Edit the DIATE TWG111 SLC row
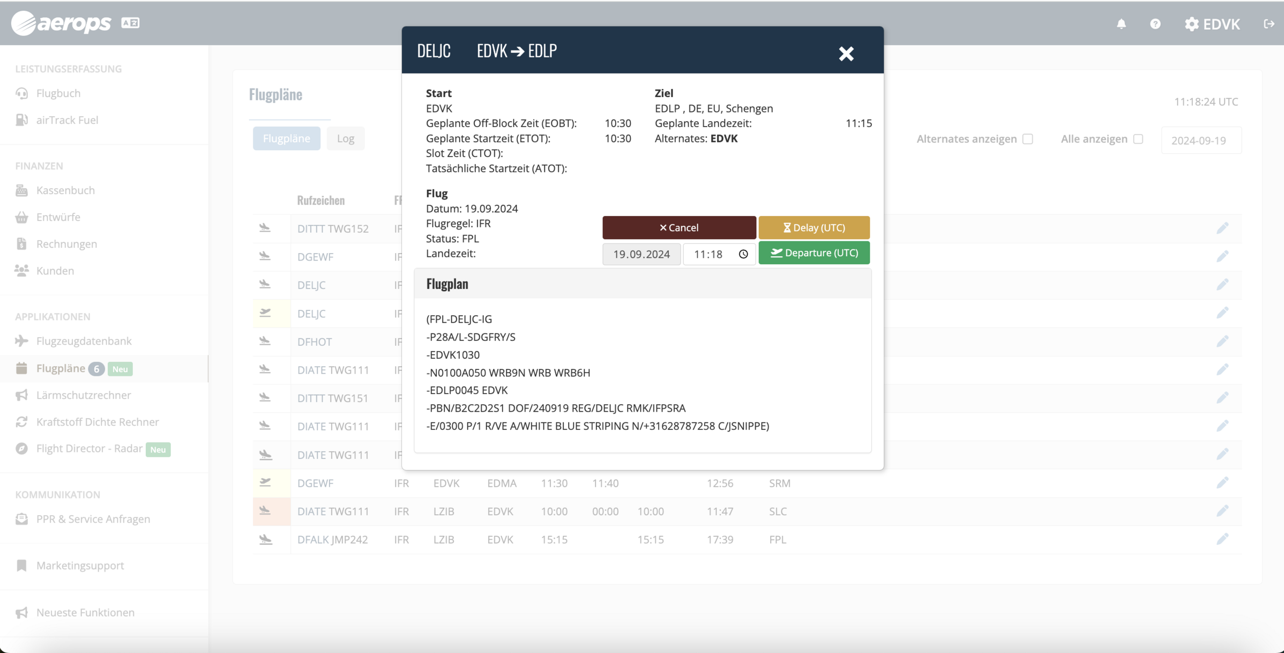The image size is (1284, 653). (1222, 511)
